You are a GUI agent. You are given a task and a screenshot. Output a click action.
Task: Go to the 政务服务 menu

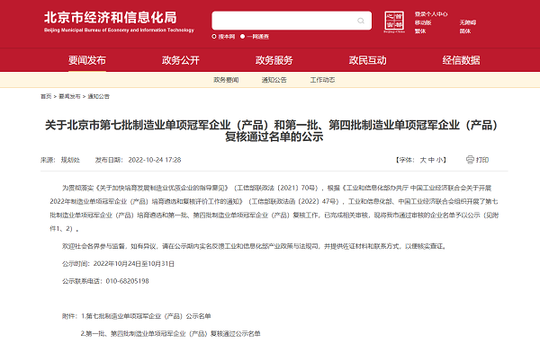click(274, 60)
